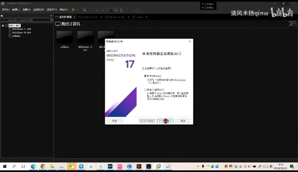Close the new virtual machine wizard dialog
Viewport: 298px width, 172px height.
(190, 42)
